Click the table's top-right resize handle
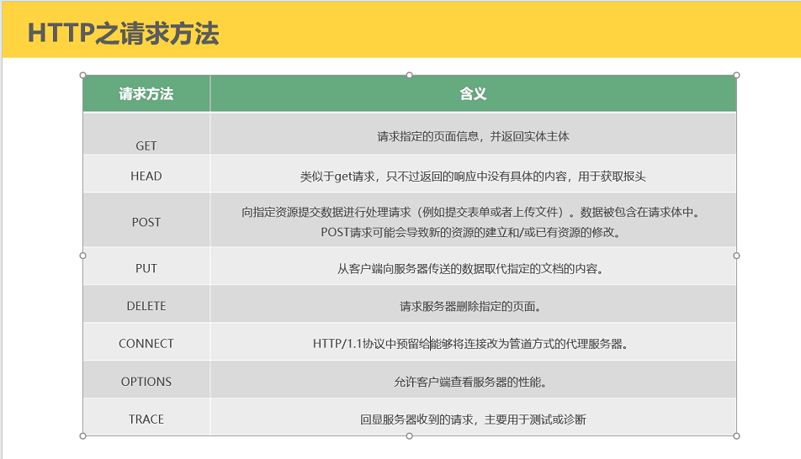This screenshot has height=459, width=801. pos(736,75)
